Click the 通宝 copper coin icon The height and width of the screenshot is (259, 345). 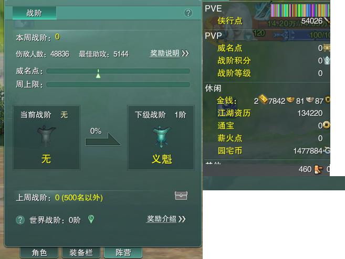pyautogui.click(x=327, y=125)
